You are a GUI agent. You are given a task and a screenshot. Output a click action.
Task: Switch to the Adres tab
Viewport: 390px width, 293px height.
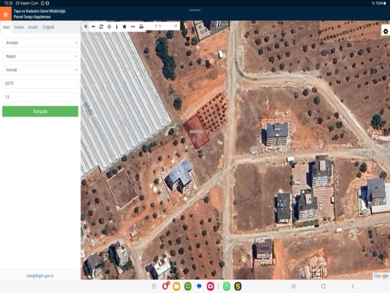coord(19,27)
